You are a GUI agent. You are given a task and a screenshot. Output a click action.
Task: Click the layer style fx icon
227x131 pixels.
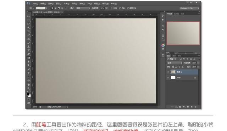[x=176, y=107]
